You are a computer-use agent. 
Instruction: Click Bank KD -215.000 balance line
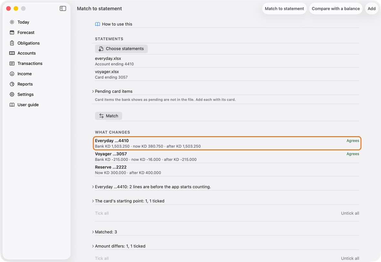[146, 159]
